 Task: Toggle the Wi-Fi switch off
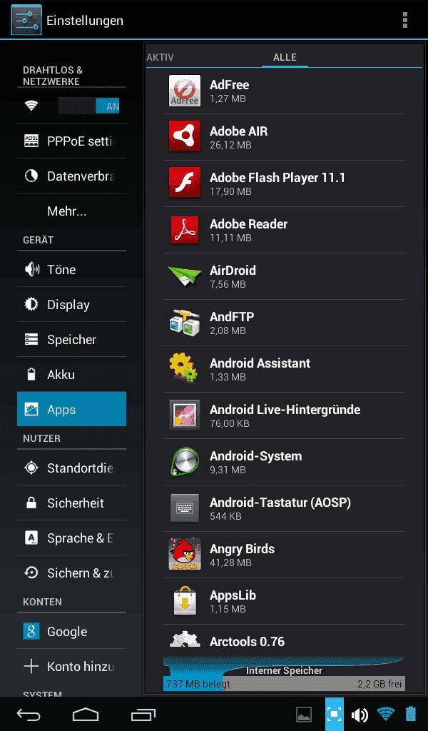pyautogui.click(x=88, y=106)
